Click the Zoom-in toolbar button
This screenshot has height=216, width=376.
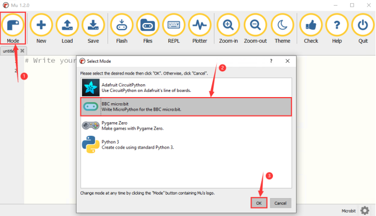point(228,28)
